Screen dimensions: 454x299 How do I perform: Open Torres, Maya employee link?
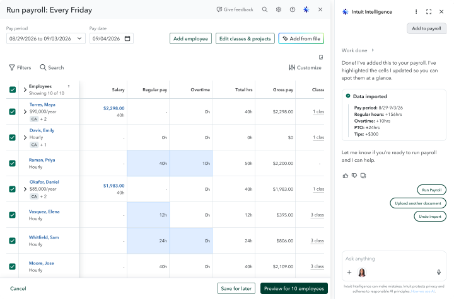coord(42,104)
